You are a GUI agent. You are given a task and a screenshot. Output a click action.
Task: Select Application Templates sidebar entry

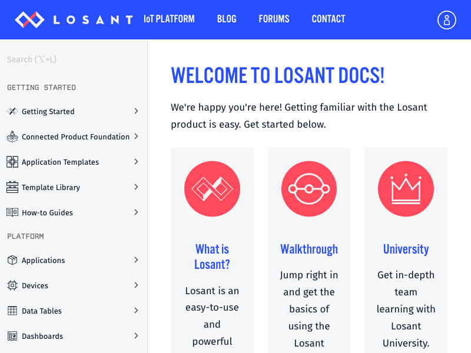pos(60,162)
